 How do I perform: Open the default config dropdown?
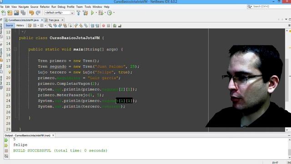pyautogui.click(x=59, y=13)
